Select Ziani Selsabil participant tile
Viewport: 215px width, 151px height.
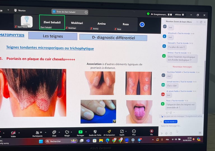[52, 22]
